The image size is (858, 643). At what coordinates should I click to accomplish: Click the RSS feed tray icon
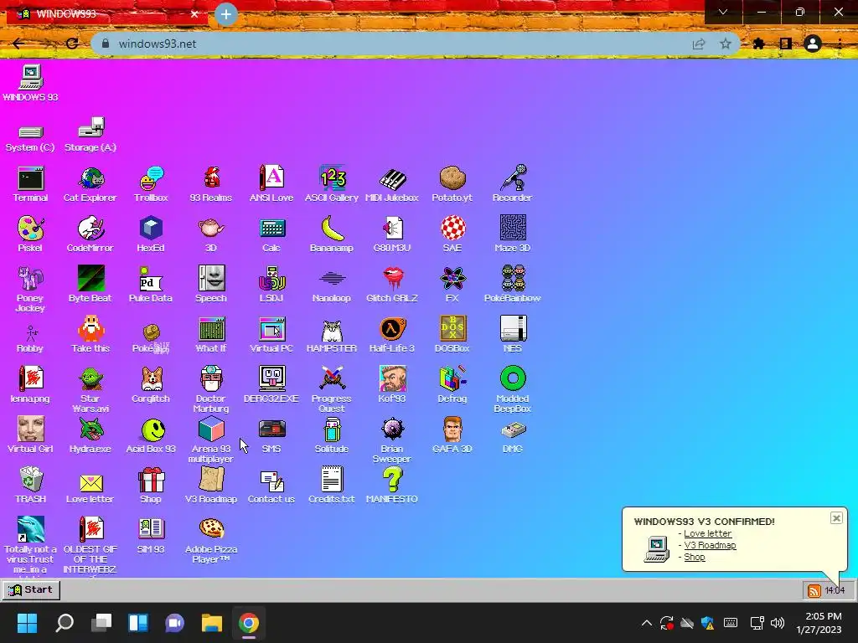coord(814,590)
